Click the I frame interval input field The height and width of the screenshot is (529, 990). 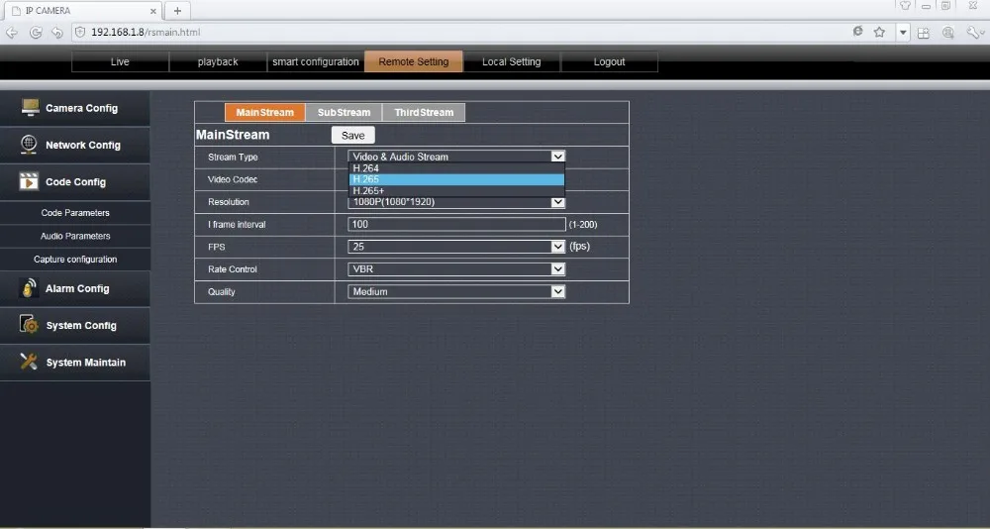tap(456, 224)
